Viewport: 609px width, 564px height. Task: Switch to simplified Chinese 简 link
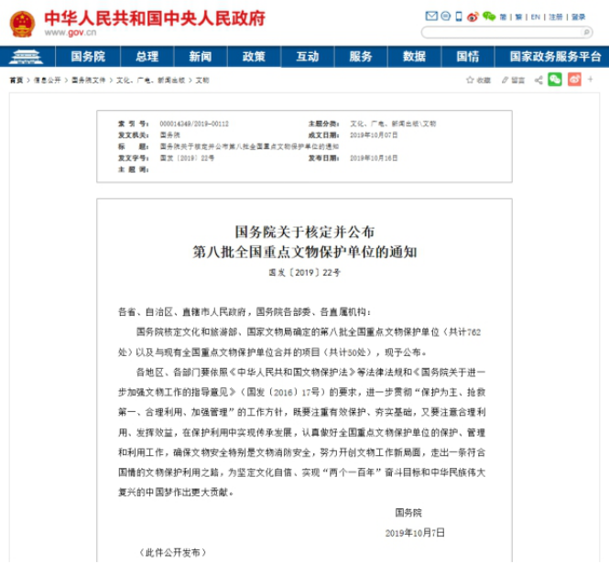(x=503, y=17)
